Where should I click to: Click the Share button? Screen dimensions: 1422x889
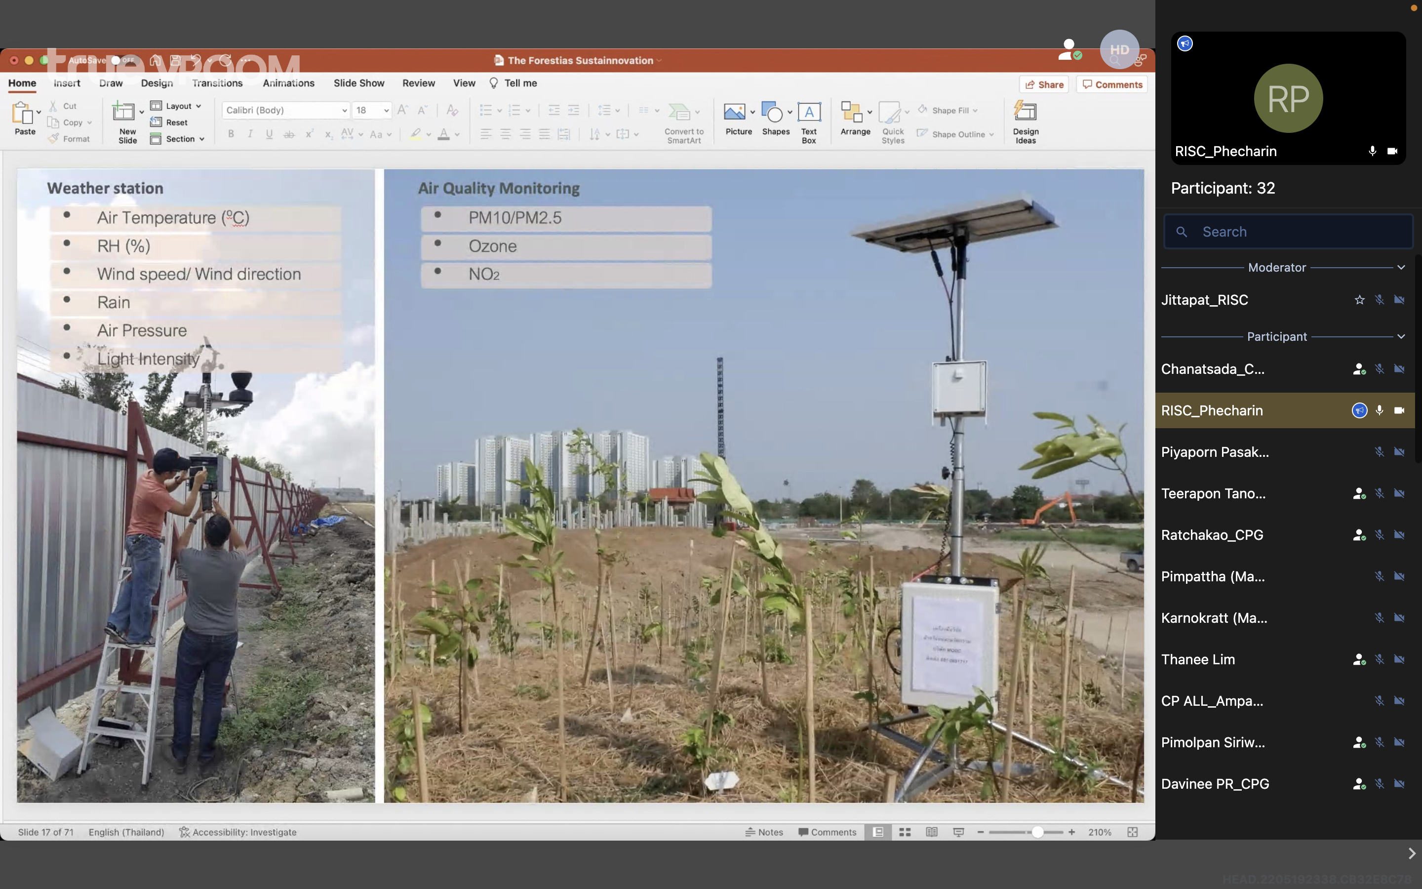(x=1044, y=84)
